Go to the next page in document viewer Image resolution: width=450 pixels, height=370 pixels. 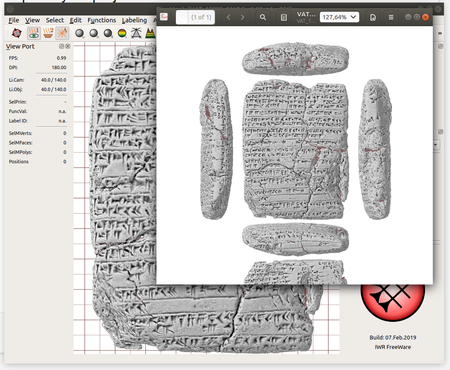242,17
